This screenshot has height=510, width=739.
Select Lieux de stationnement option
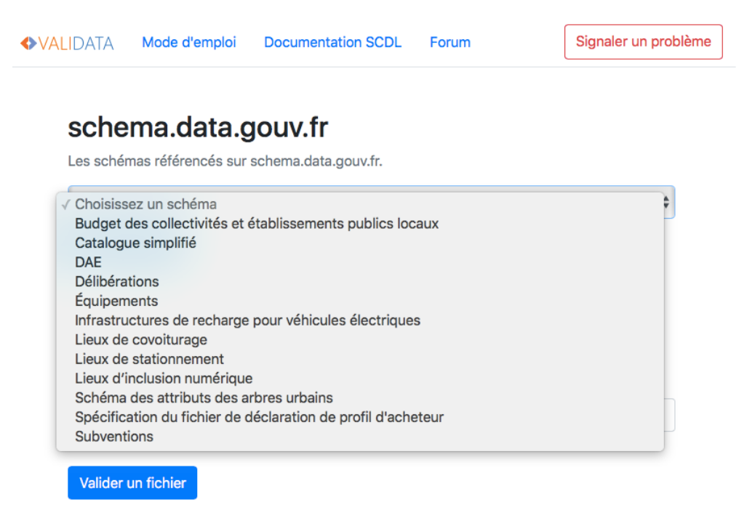[x=360, y=359]
